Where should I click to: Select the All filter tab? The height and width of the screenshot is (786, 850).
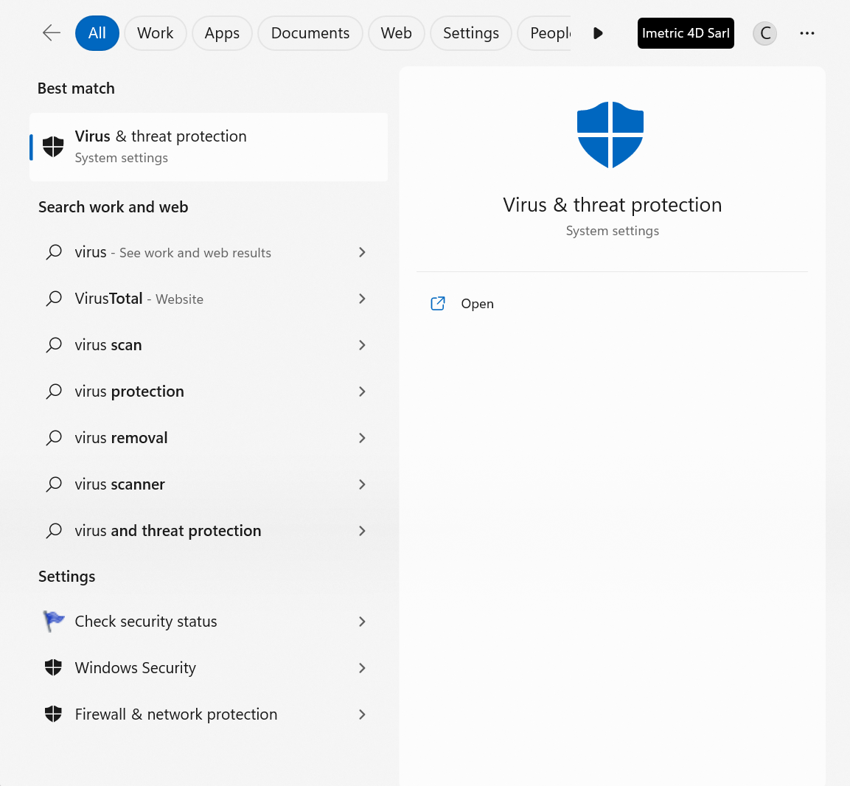tap(97, 33)
